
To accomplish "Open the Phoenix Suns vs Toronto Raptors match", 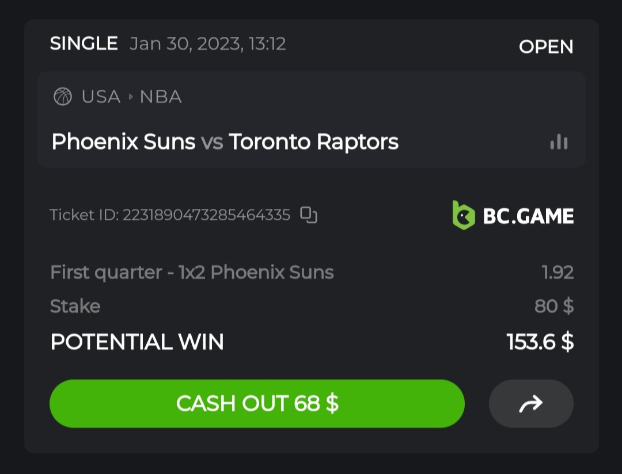I will pos(225,142).
